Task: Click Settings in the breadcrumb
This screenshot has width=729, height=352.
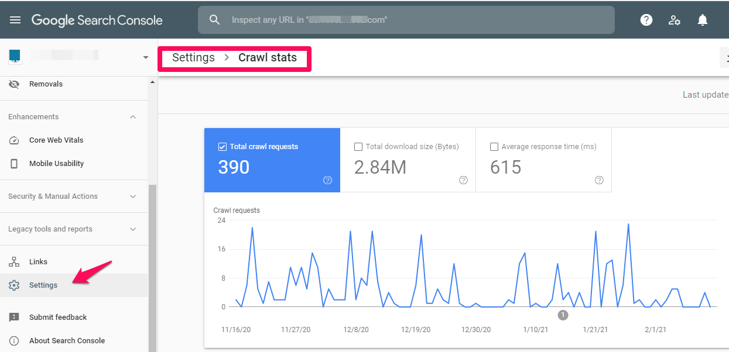Action: point(193,58)
